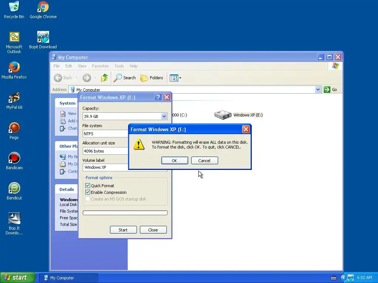Viewport: 378px width, 283px height.
Task: Open the File menu
Action: [x=56, y=66]
